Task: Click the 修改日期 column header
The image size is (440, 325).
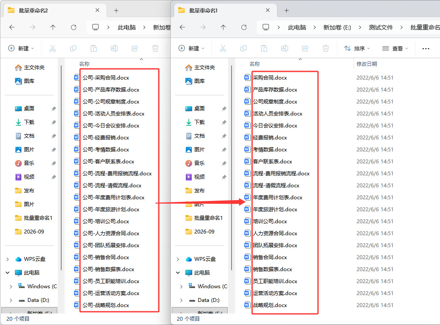Action: point(367,64)
